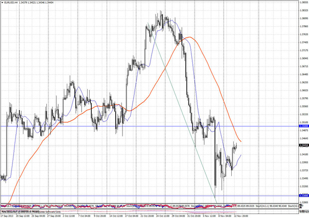The height and width of the screenshot is (218, 309).
Task: Click the 1.34645 price axis label
Action: tap(304, 139)
